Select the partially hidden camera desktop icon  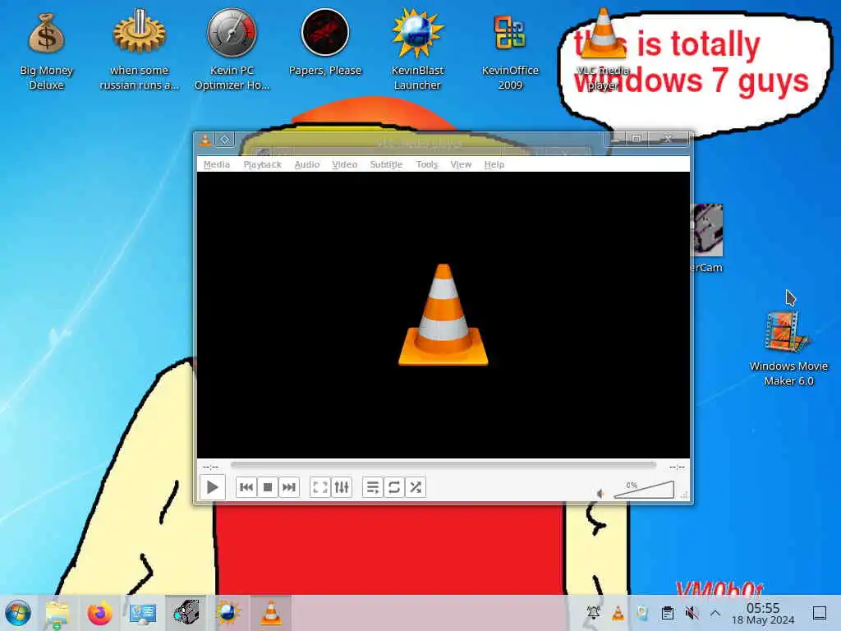point(707,239)
